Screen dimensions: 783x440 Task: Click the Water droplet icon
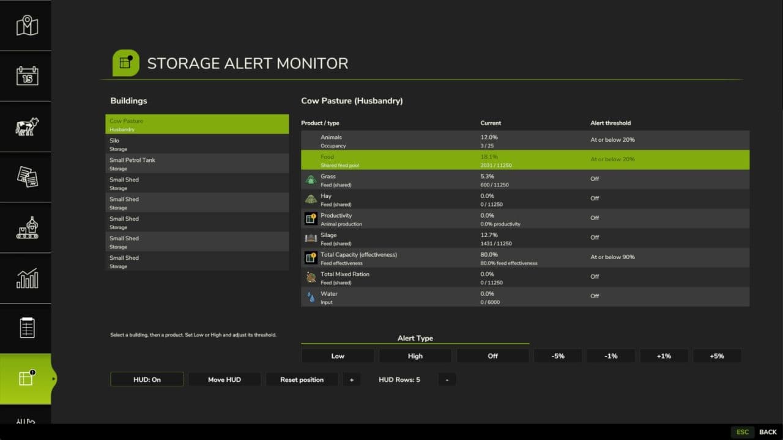click(x=311, y=296)
